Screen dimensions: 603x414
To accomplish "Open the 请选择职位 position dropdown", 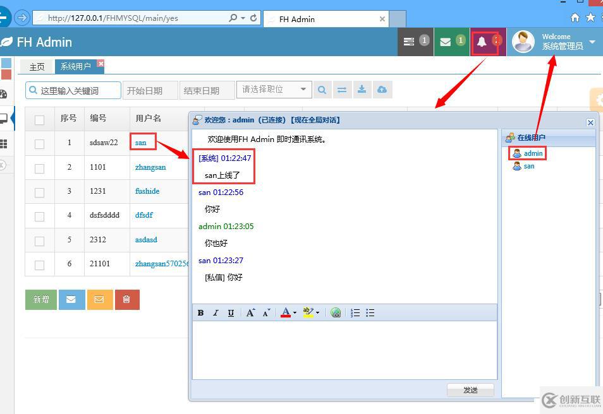I will tap(274, 90).
